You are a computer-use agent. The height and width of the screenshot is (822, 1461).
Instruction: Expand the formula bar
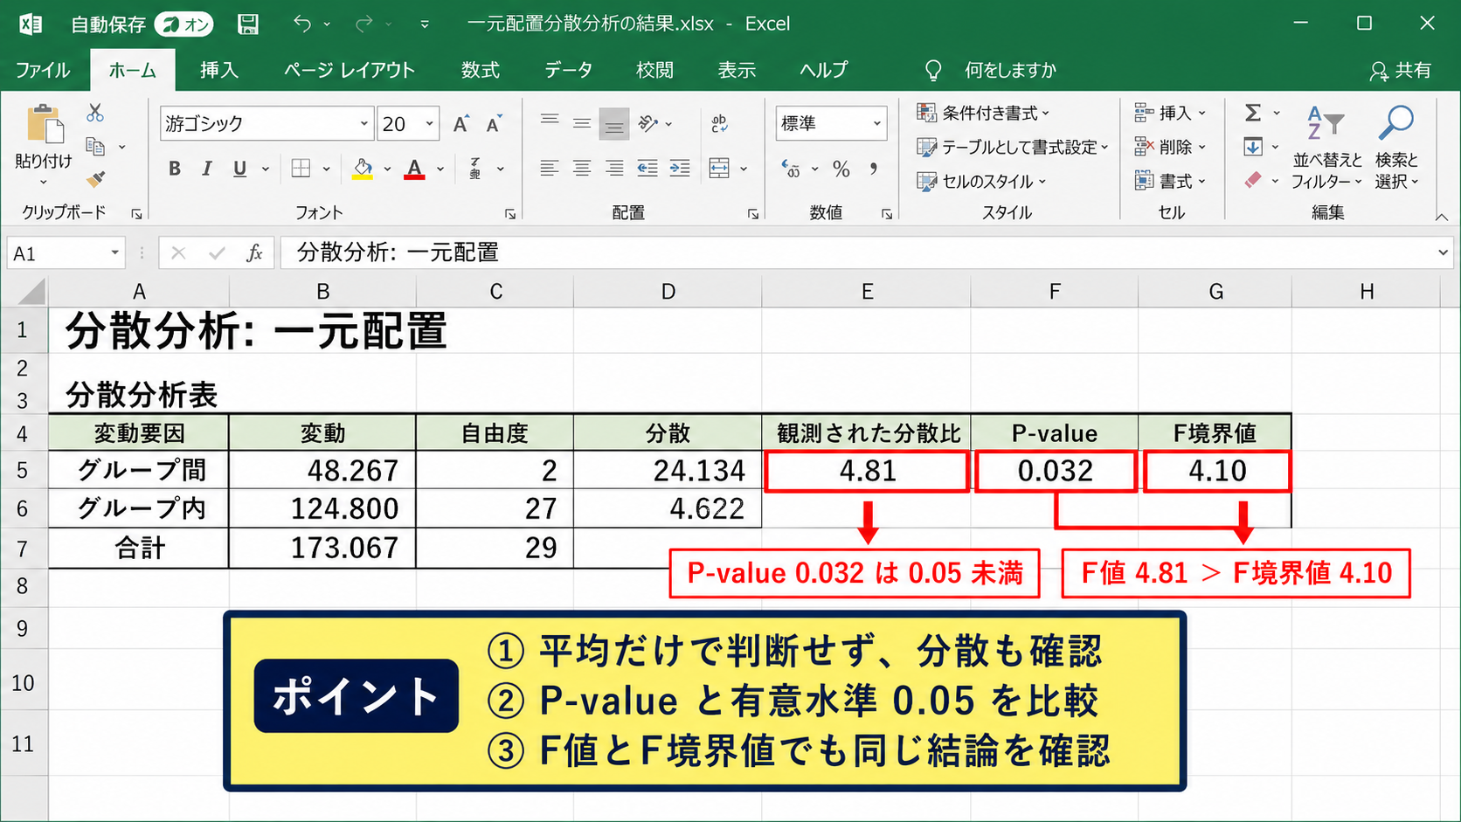(x=1443, y=253)
